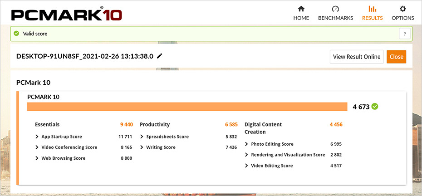Click the Photo Editing value 6 995
This screenshot has width=422, height=196.
click(336, 144)
